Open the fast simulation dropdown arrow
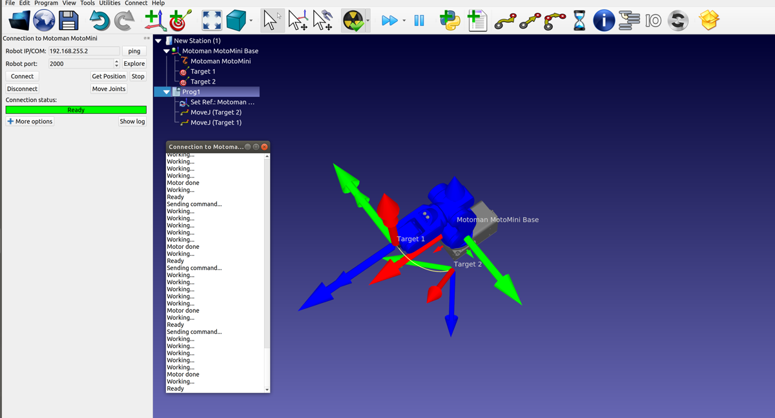The height and width of the screenshot is (418, 775). click(x=404, y=21)
